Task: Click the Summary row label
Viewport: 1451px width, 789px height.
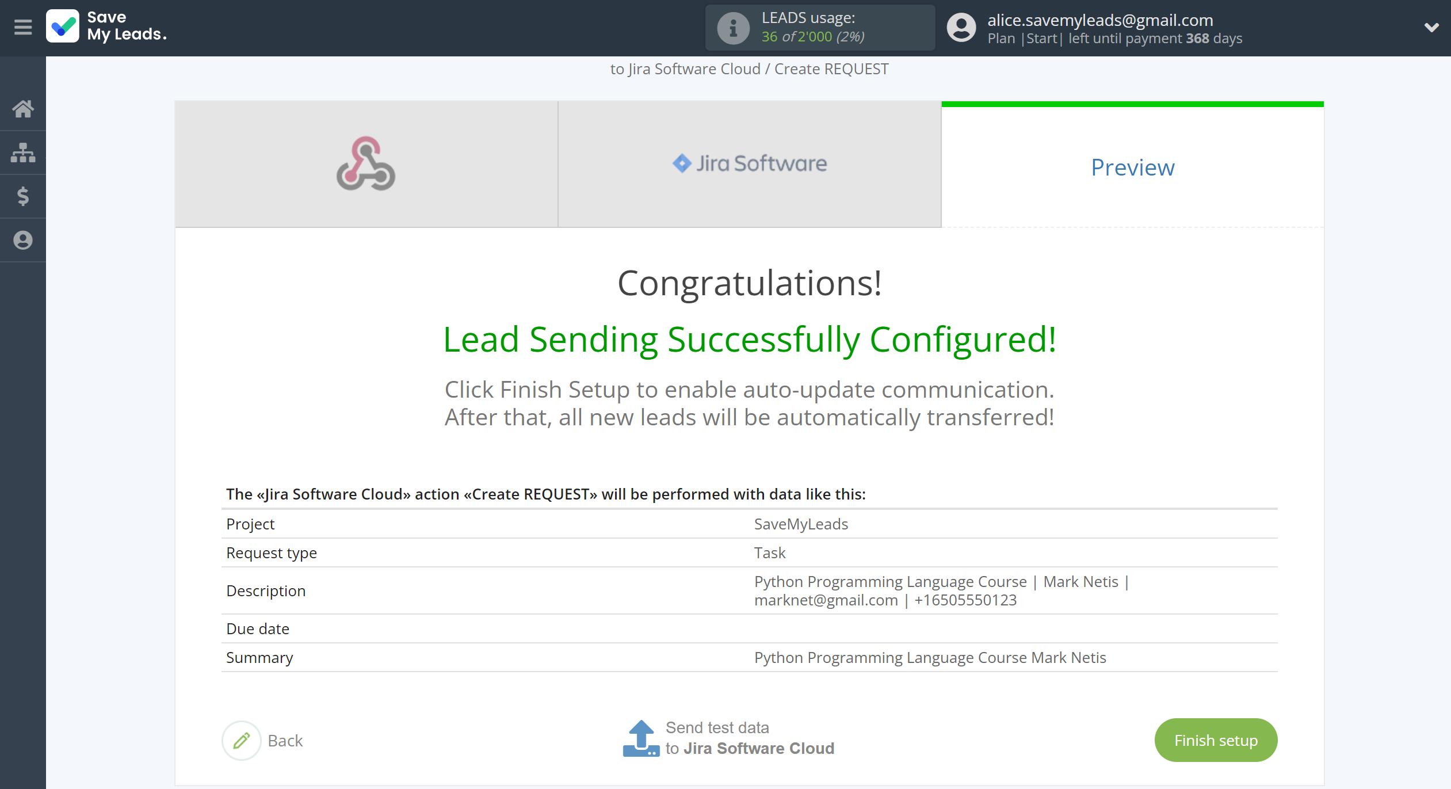Action: tap(259, 658)
